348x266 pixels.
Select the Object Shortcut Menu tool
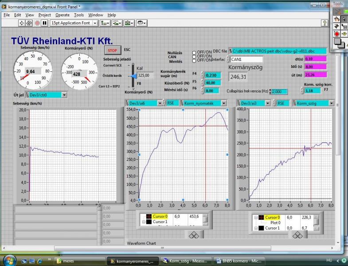(344, 26)
